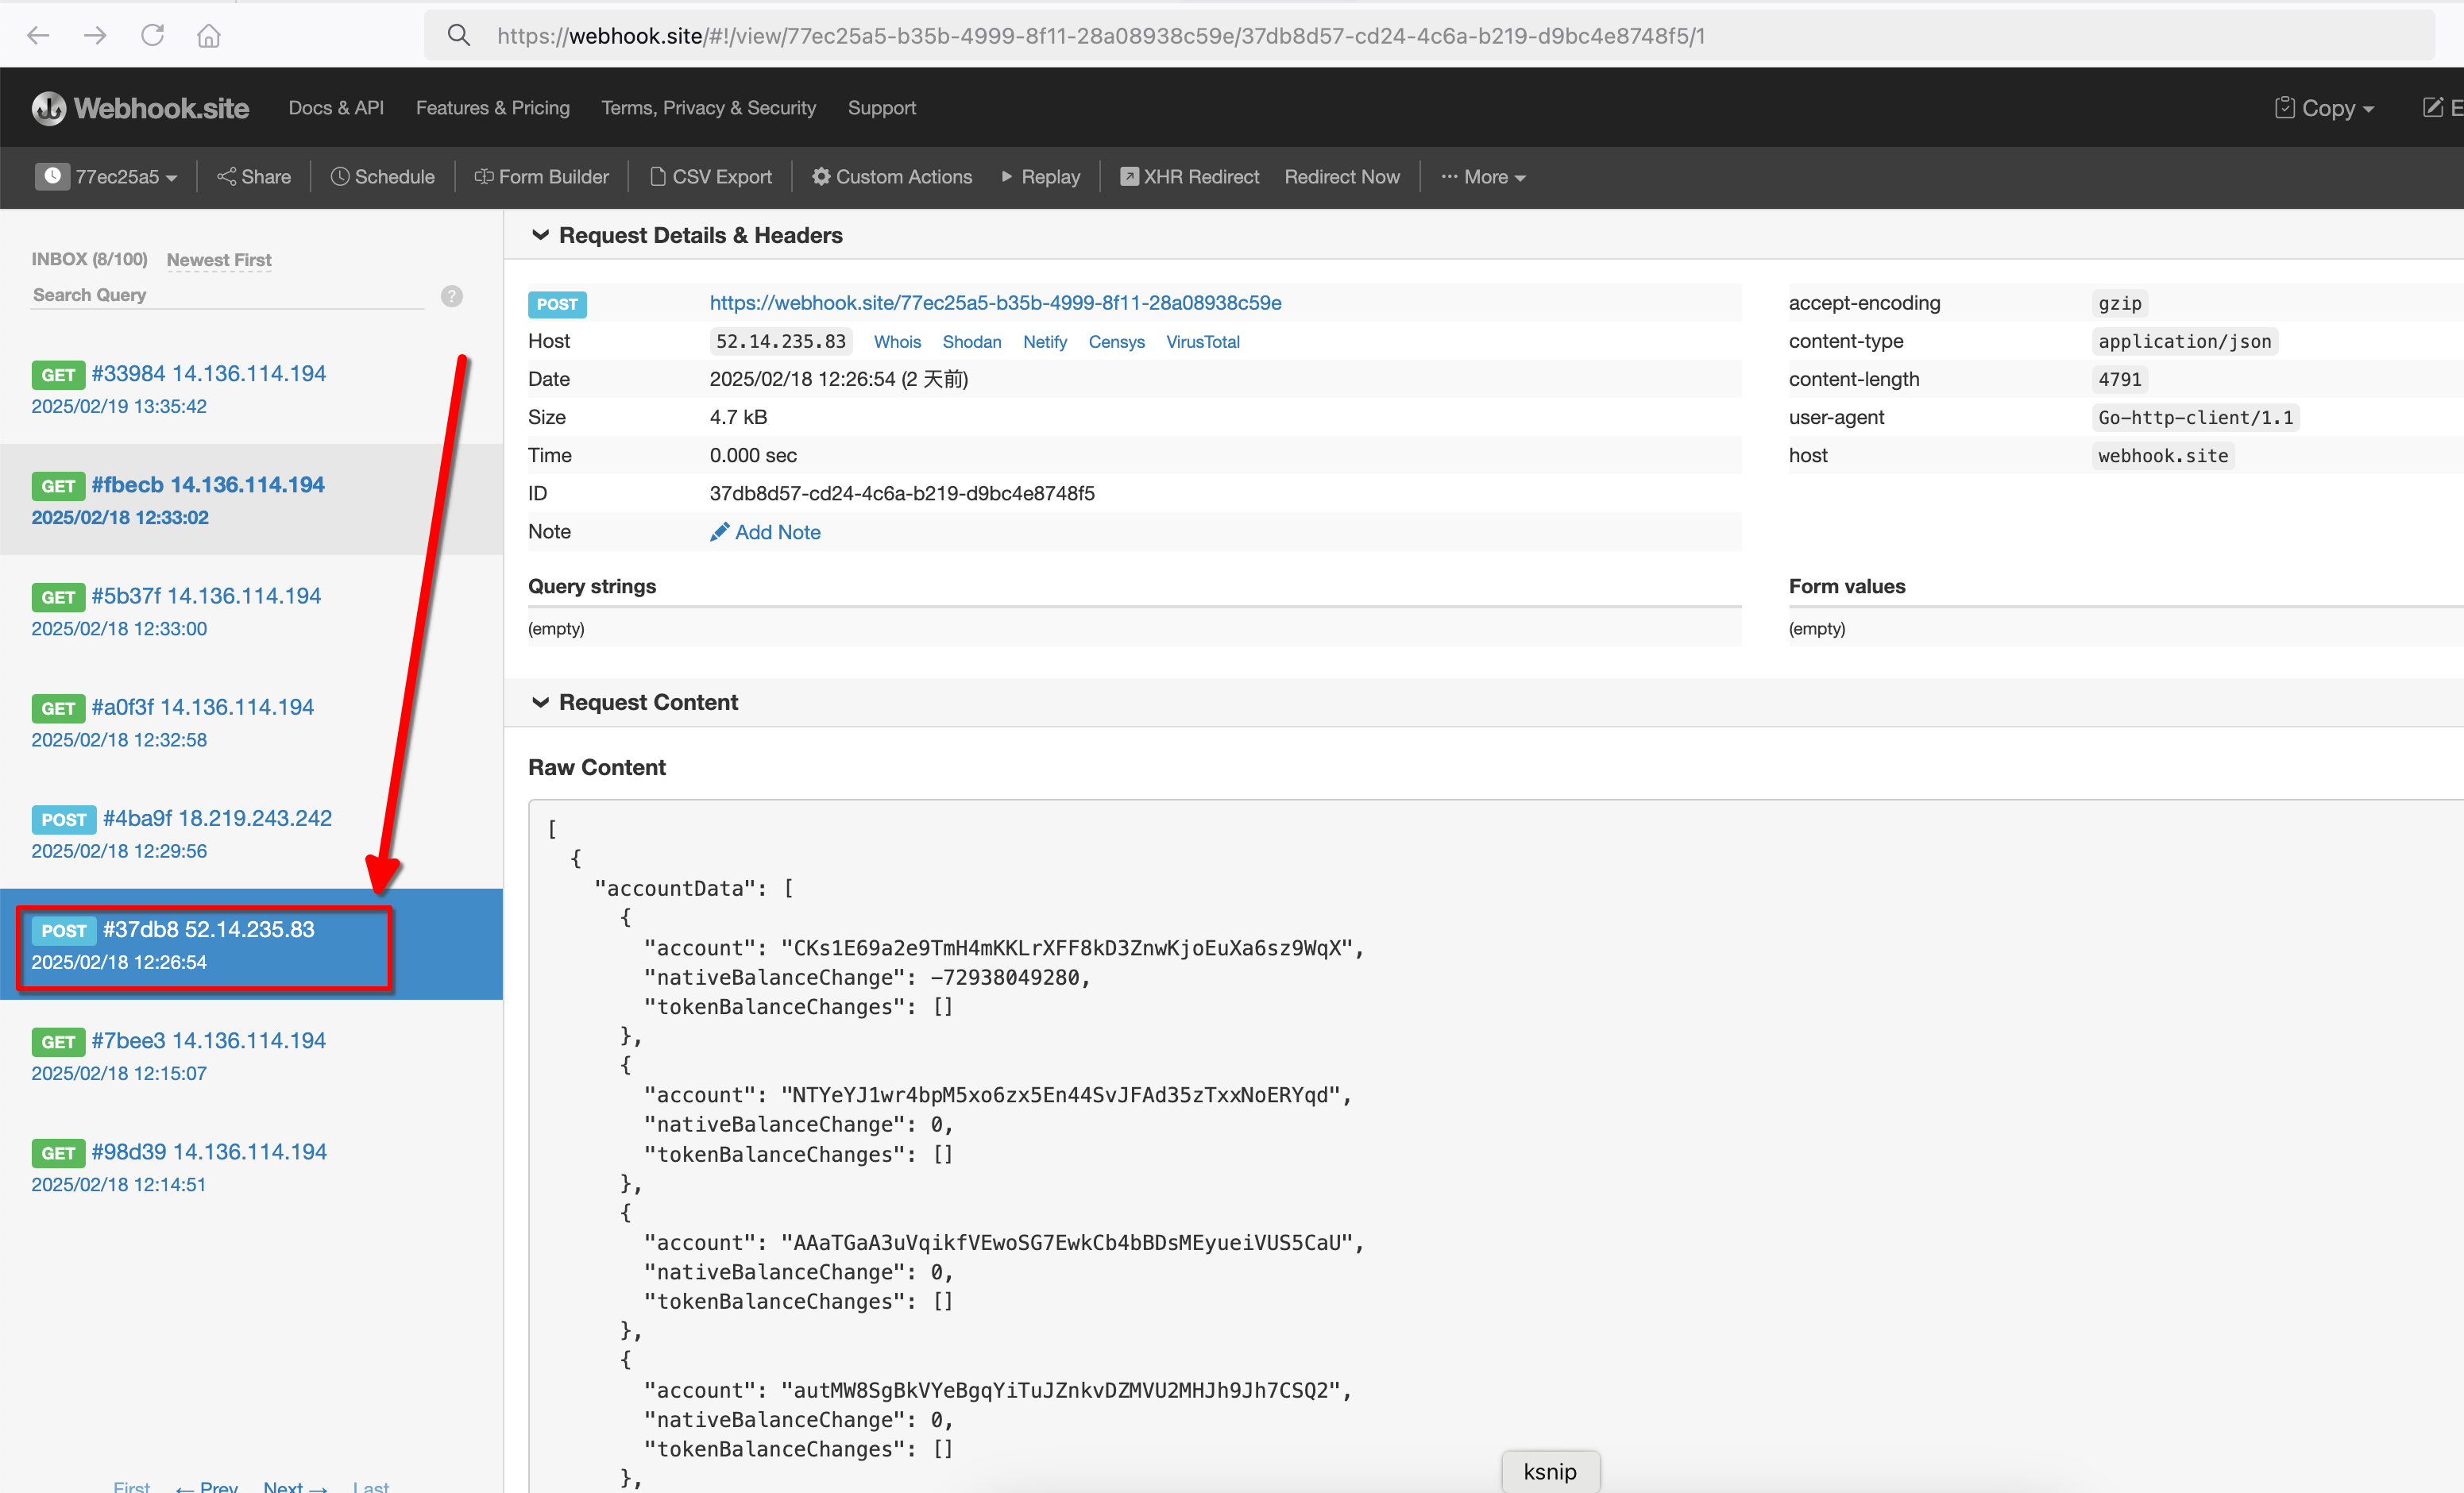Image resolution: width=2464 pixels, height=1493 pixels.
Task: Open Docs & API menu item
Action: (x=336, y=108)
